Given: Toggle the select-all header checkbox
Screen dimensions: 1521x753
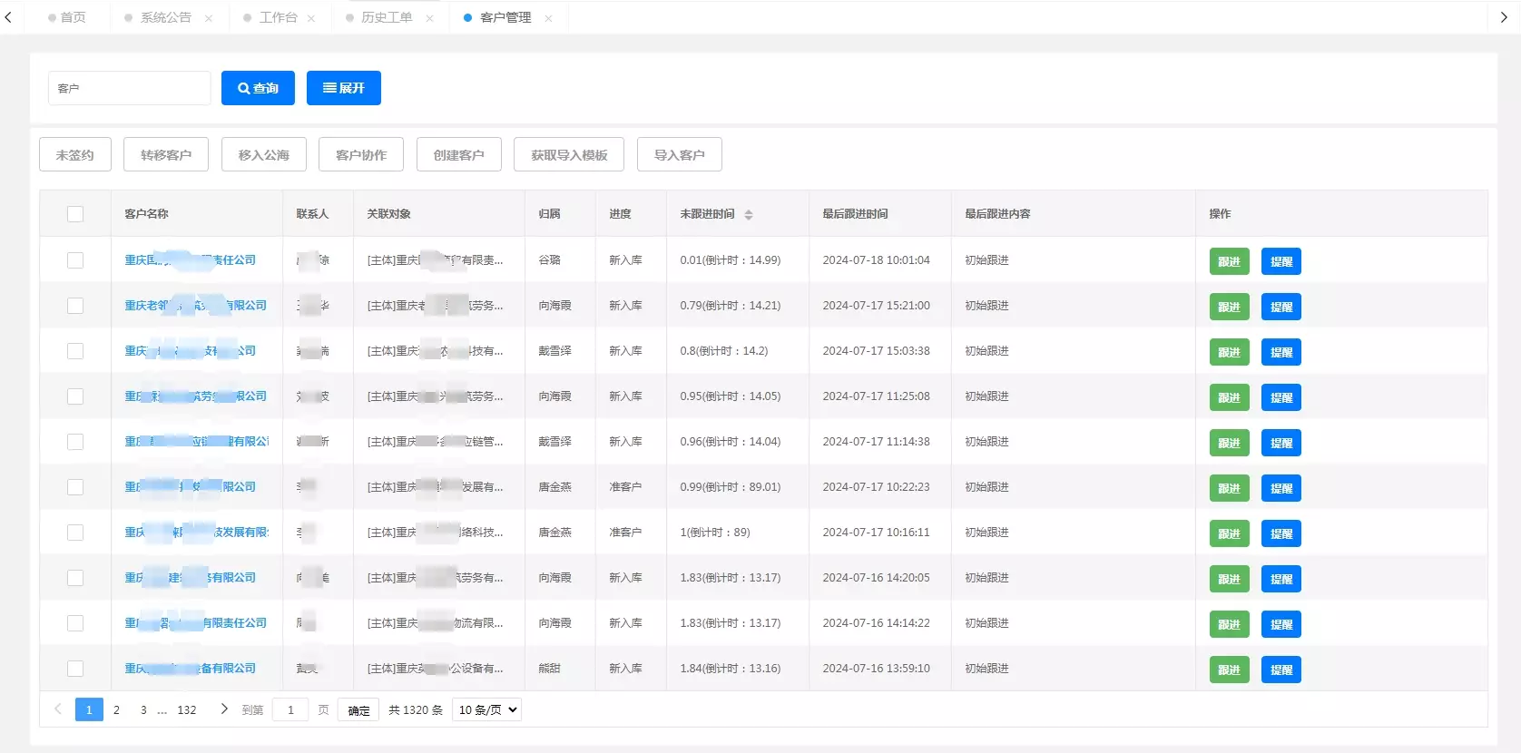Looking at the screenshot, I should pos(75,214).
